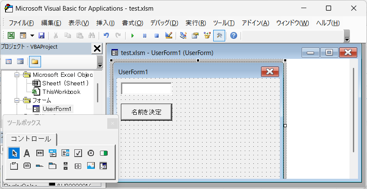Open the Insert UserForm dropdown arrow
The image size is (367, 189).
click(32, 35)
